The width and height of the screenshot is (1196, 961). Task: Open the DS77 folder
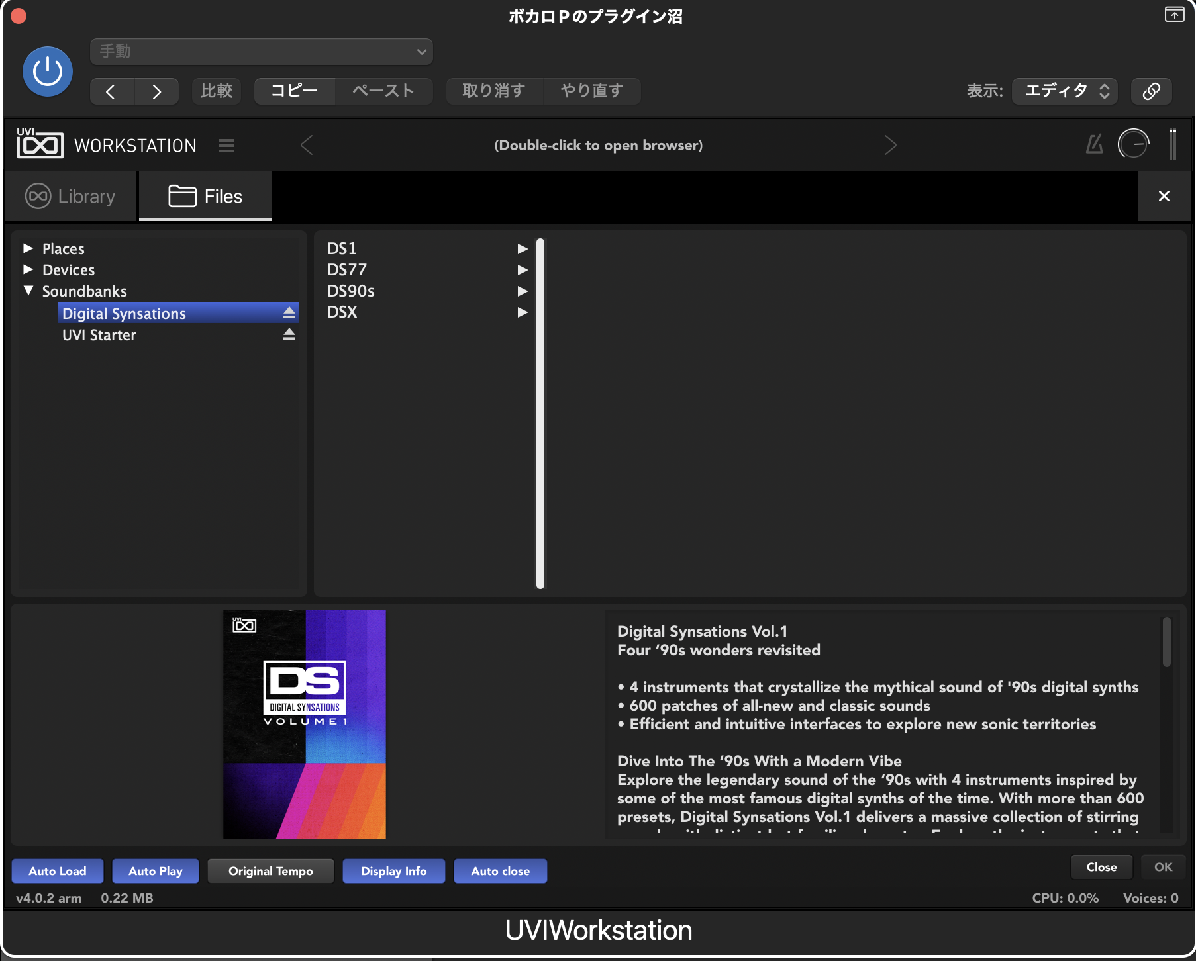tap(427, 269)
